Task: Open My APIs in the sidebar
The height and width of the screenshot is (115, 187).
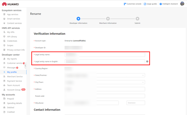Action: [x=10, y=32]
